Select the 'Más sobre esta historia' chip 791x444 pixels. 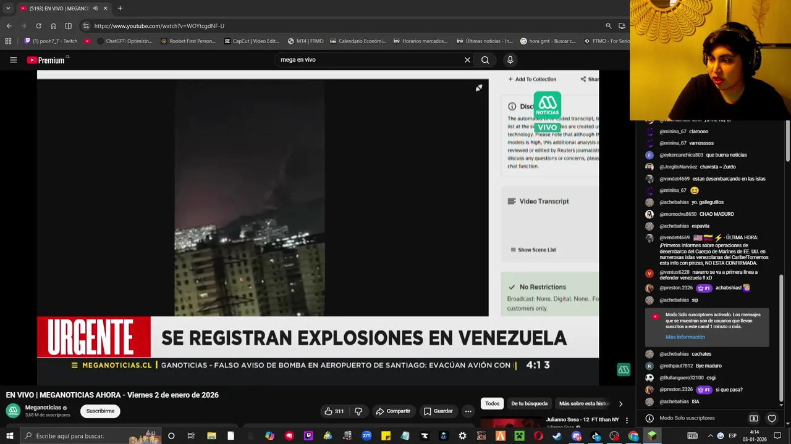[x=584, y=404]
